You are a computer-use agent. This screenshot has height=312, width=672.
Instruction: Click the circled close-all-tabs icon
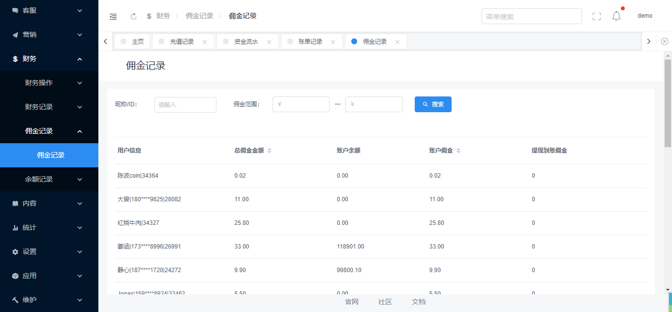point(665,42)
